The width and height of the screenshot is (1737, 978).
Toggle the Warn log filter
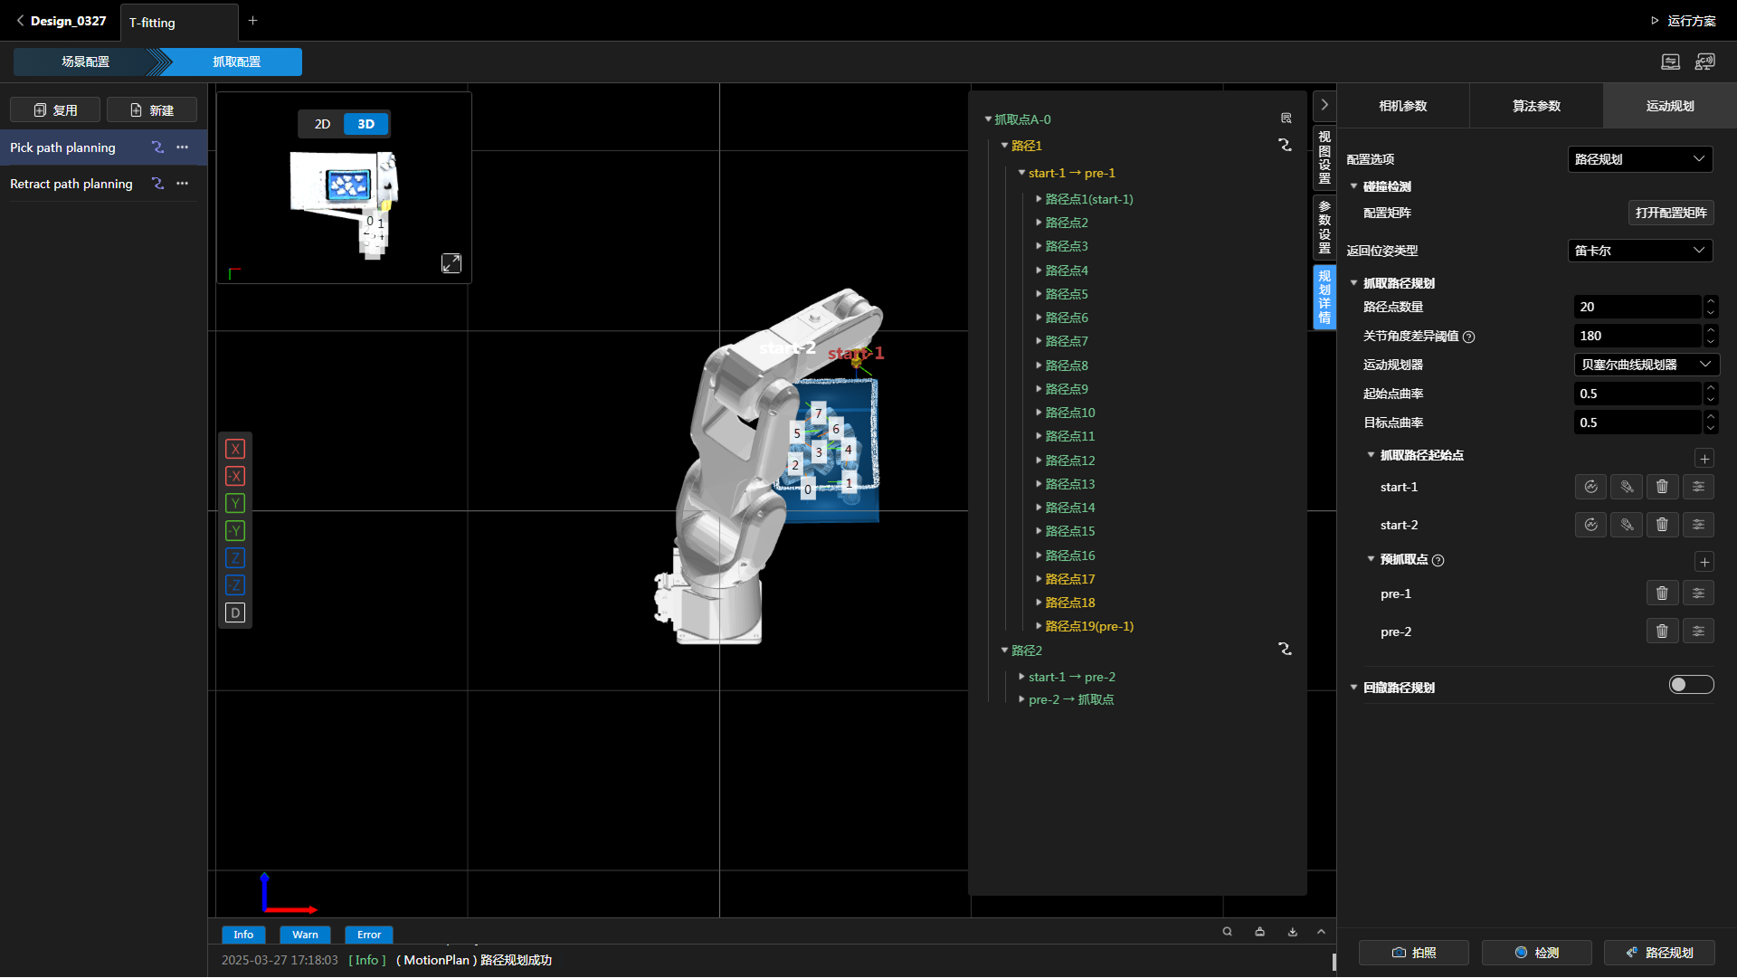305,935
